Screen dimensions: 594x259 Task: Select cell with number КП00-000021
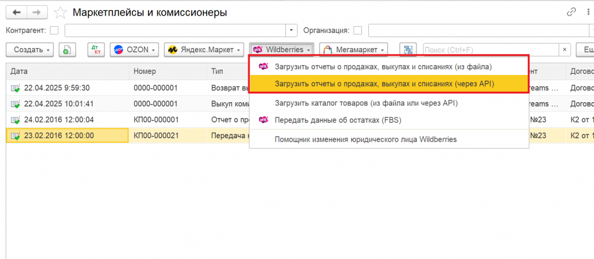168,136
